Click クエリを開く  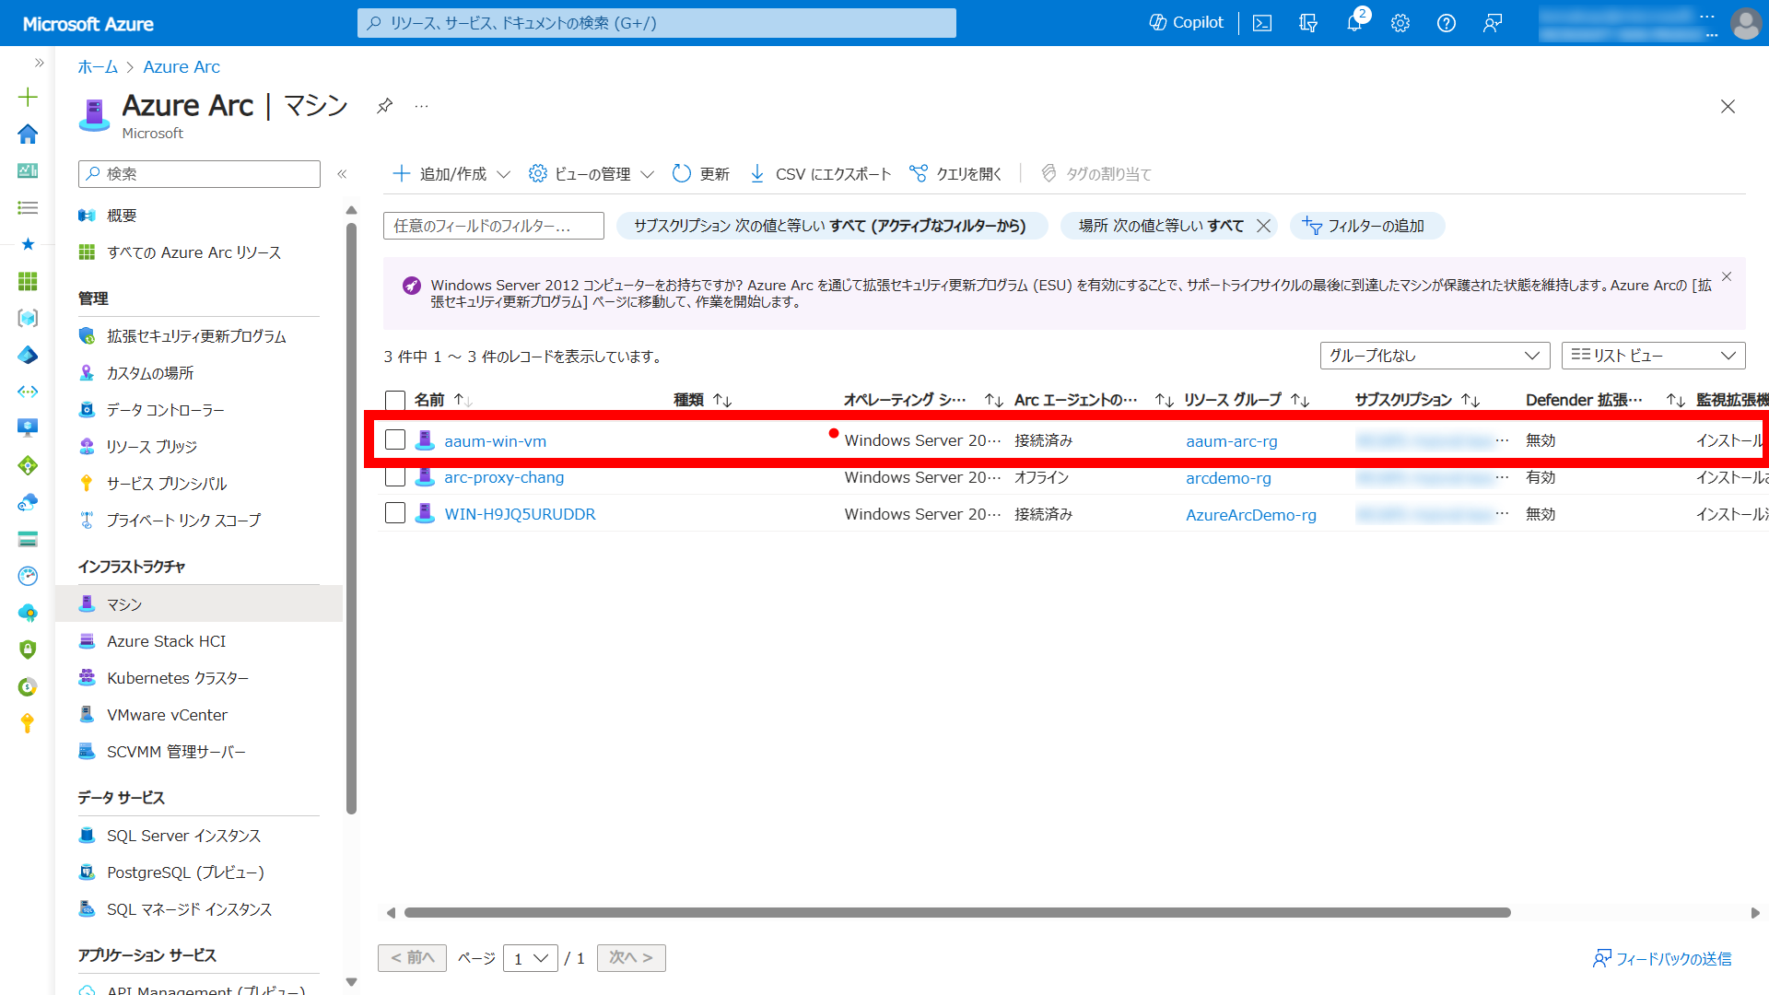955,174
